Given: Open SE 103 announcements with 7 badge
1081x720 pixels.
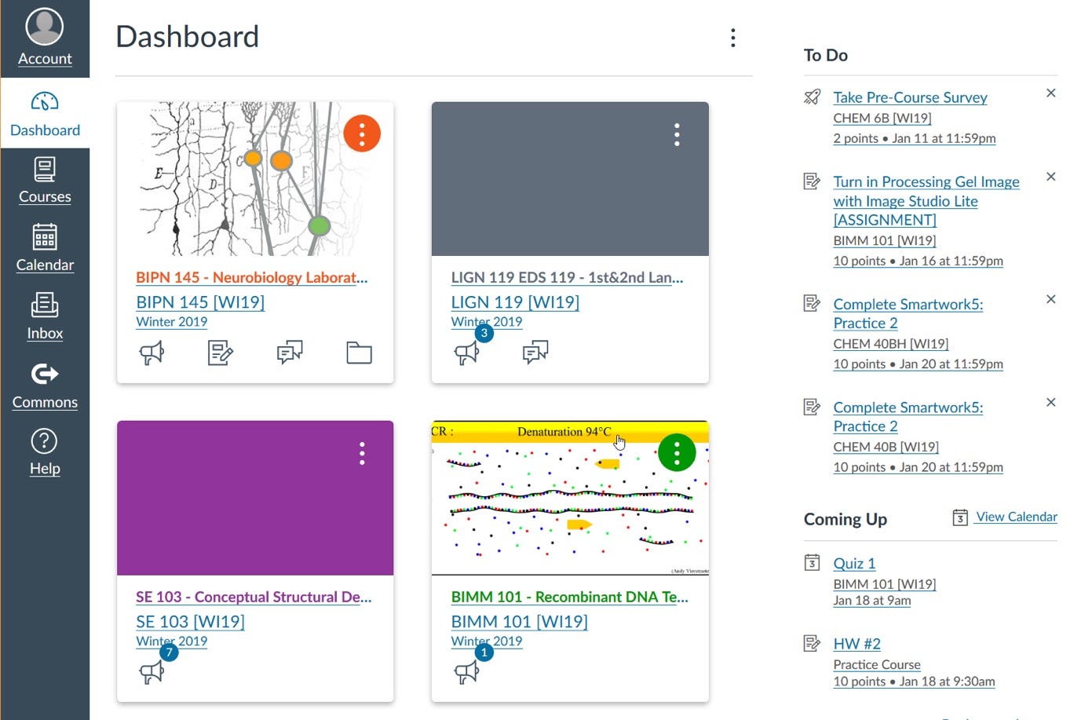Looking at the screenshot, I should pos(152,672).
